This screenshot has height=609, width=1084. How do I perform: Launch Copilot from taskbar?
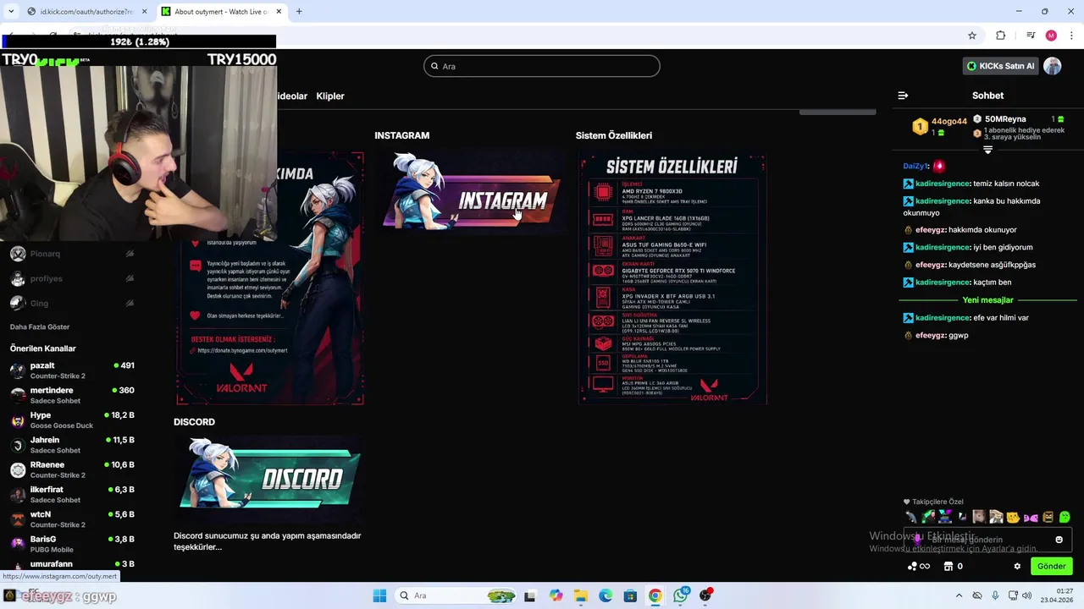556,596
